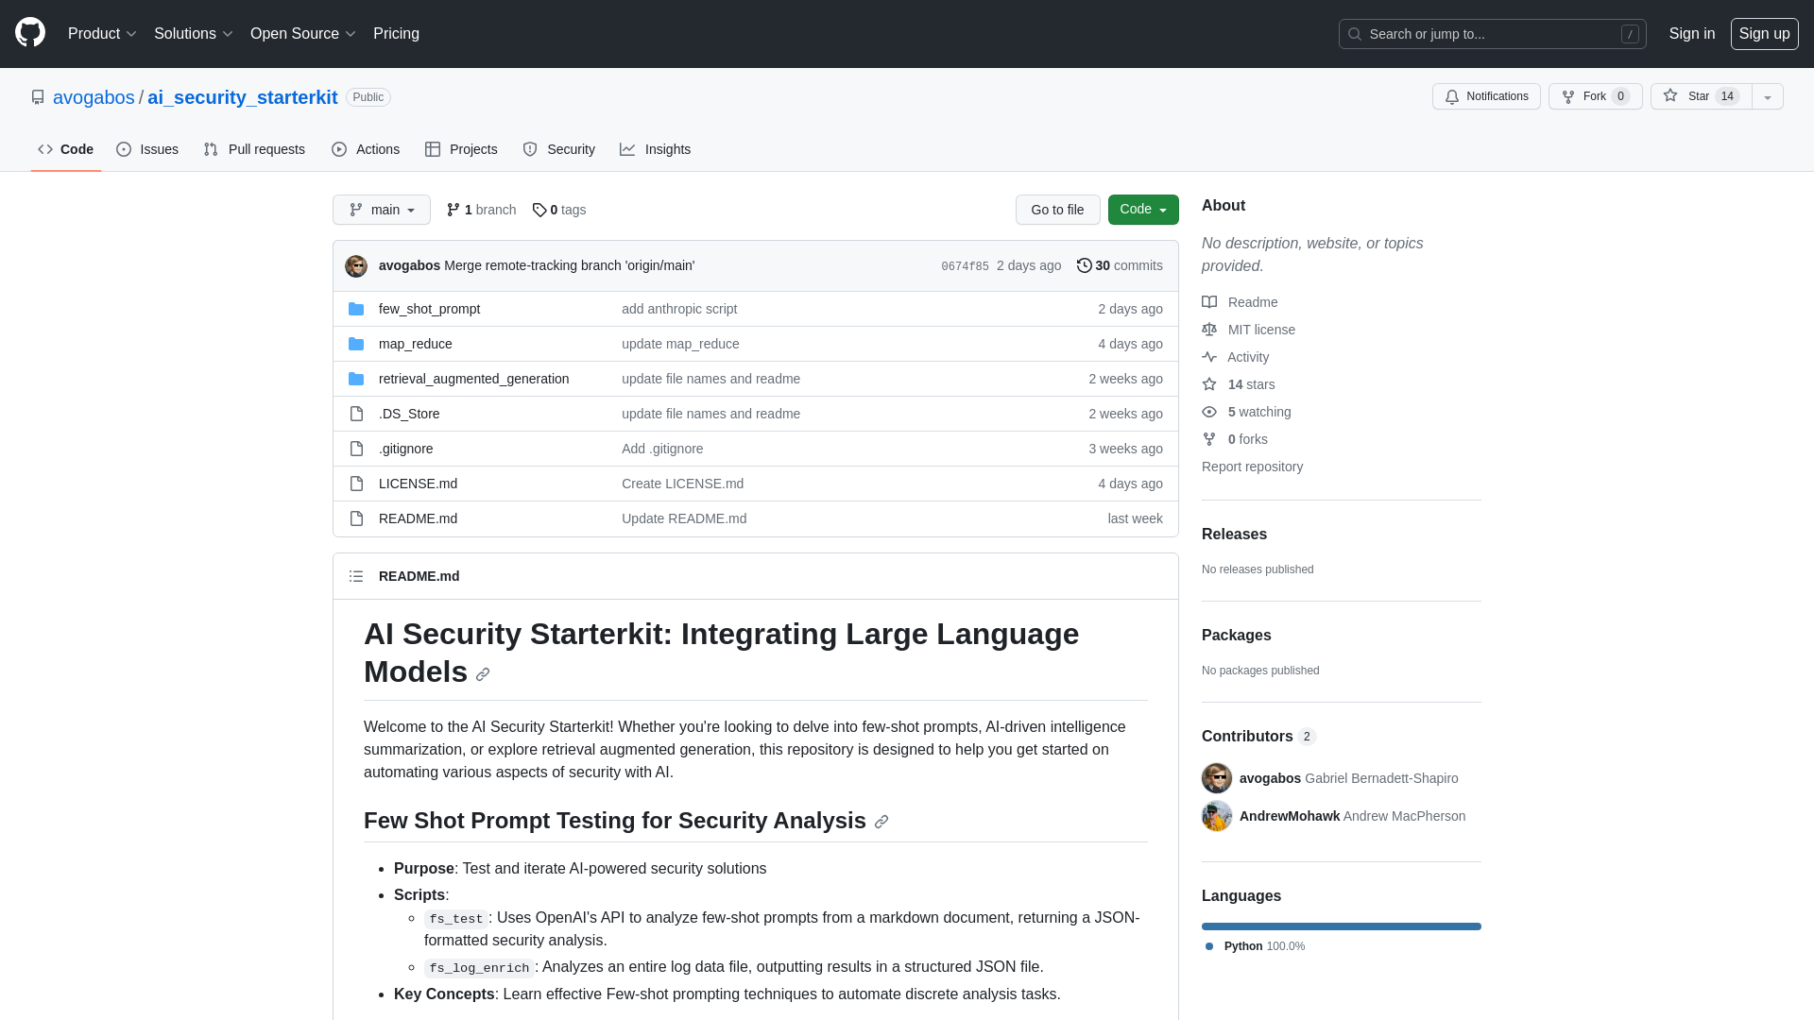The height and width of the screenshot is (1020, 1814).
Task: Star the repository
Action: point(1702,96)
